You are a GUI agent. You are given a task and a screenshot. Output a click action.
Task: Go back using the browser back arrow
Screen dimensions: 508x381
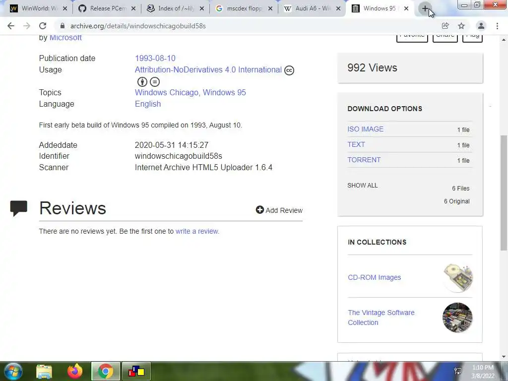[x=11, y=26]
